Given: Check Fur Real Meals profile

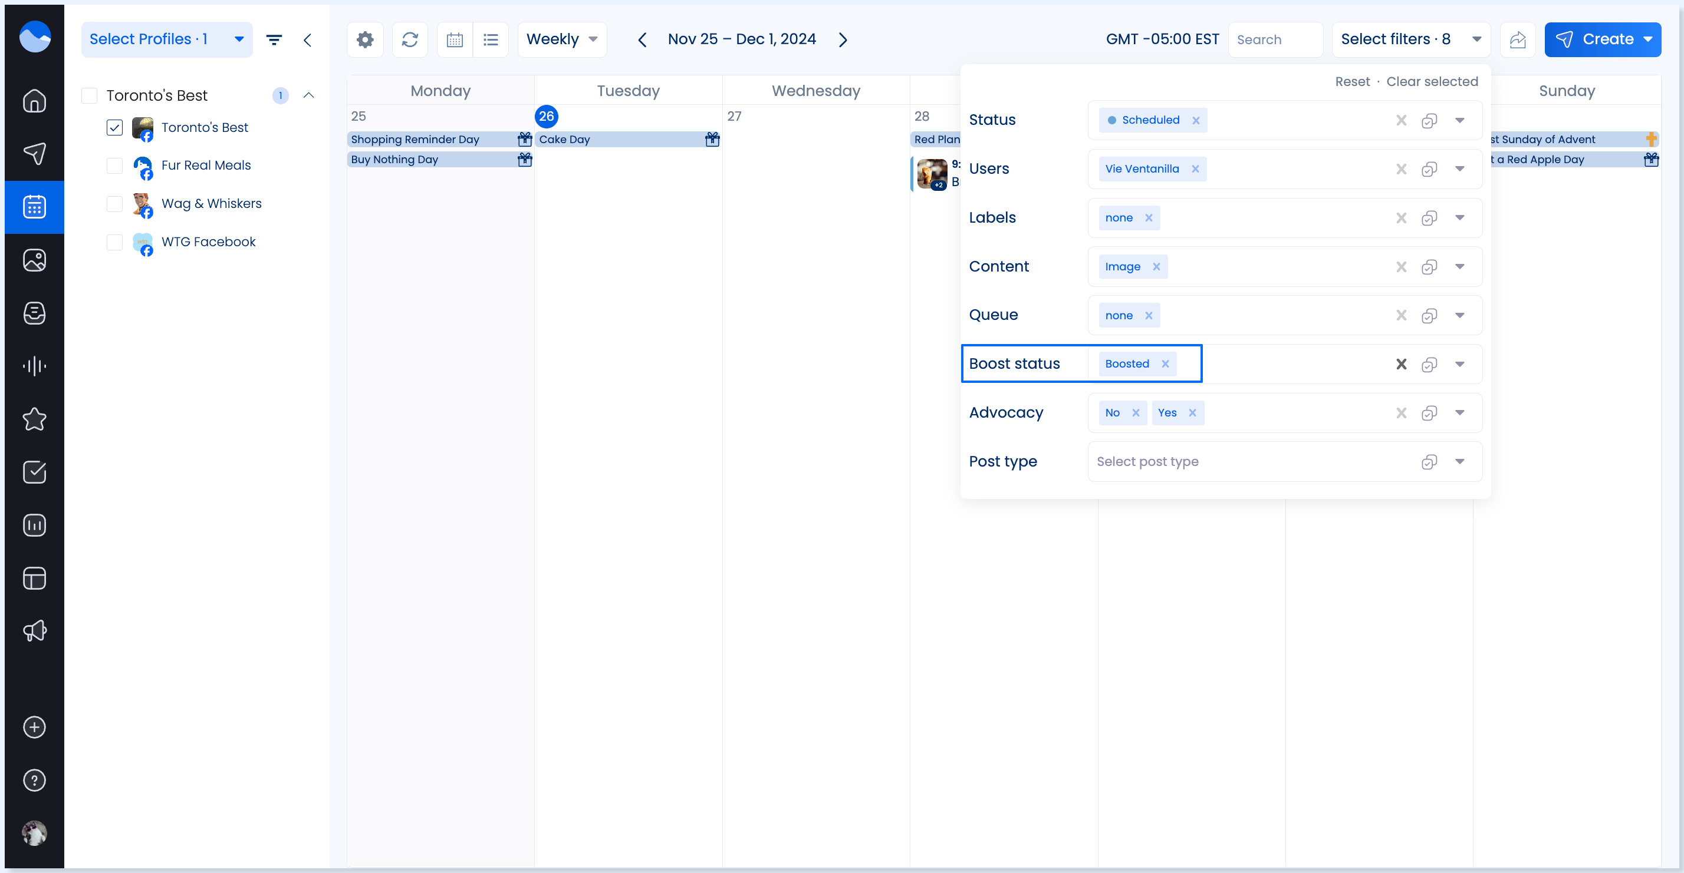Looking at the screenshot, I should coord(114,165).
